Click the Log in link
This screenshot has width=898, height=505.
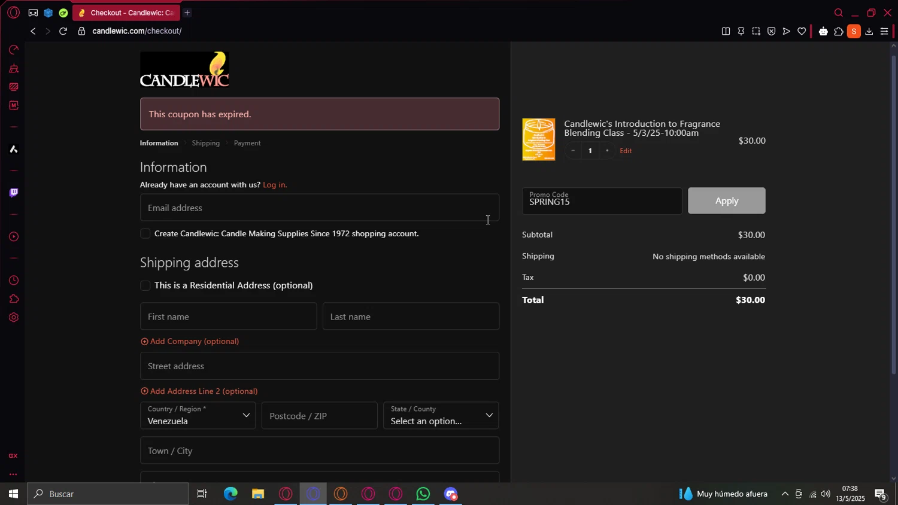[275, 185]
